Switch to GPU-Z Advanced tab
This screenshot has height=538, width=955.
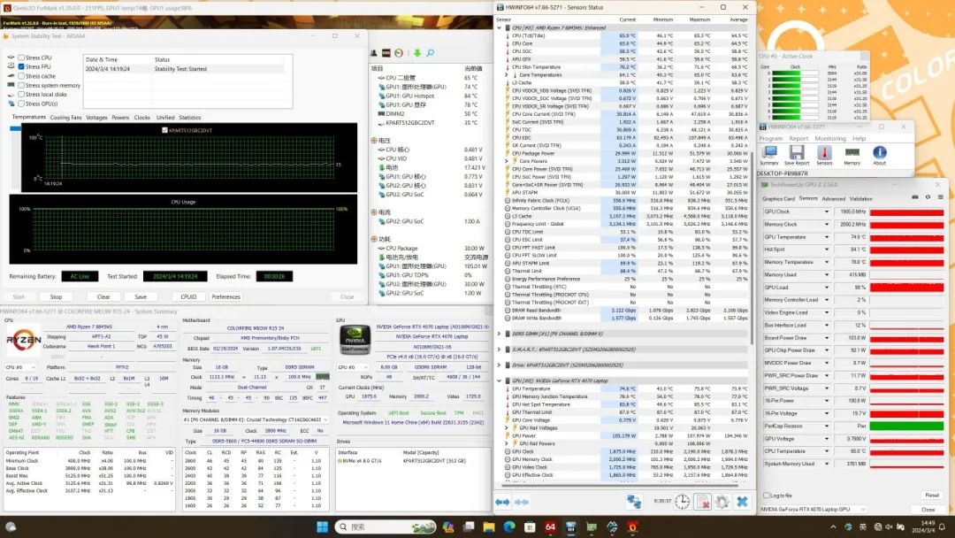pos(833,199)
